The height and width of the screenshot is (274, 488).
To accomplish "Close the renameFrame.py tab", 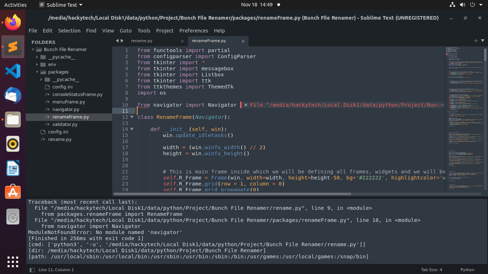I will (x=243, y=41).
